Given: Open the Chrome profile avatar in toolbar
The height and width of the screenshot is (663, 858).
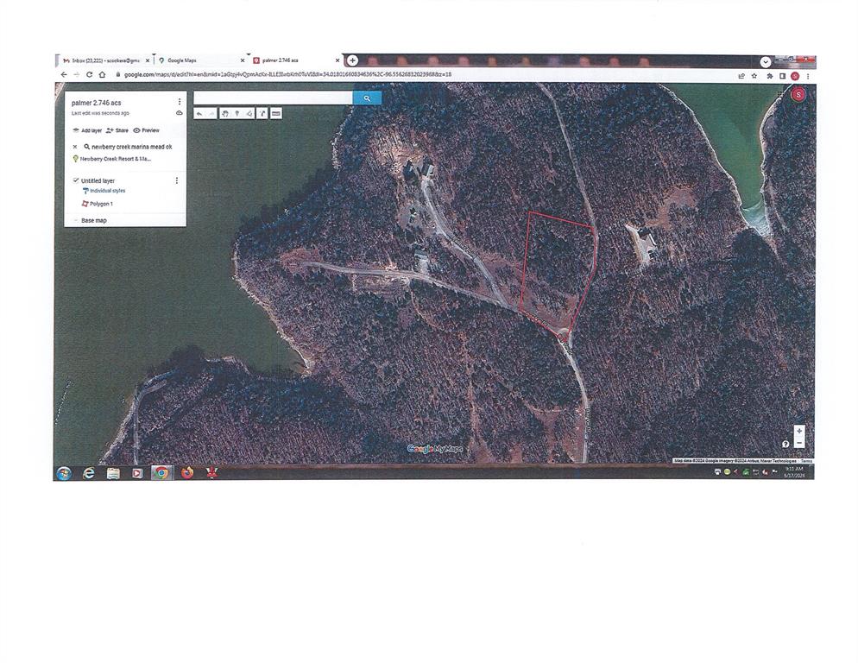Looking at the screenshot, I should pyautogui.click(x=795, y=76).
